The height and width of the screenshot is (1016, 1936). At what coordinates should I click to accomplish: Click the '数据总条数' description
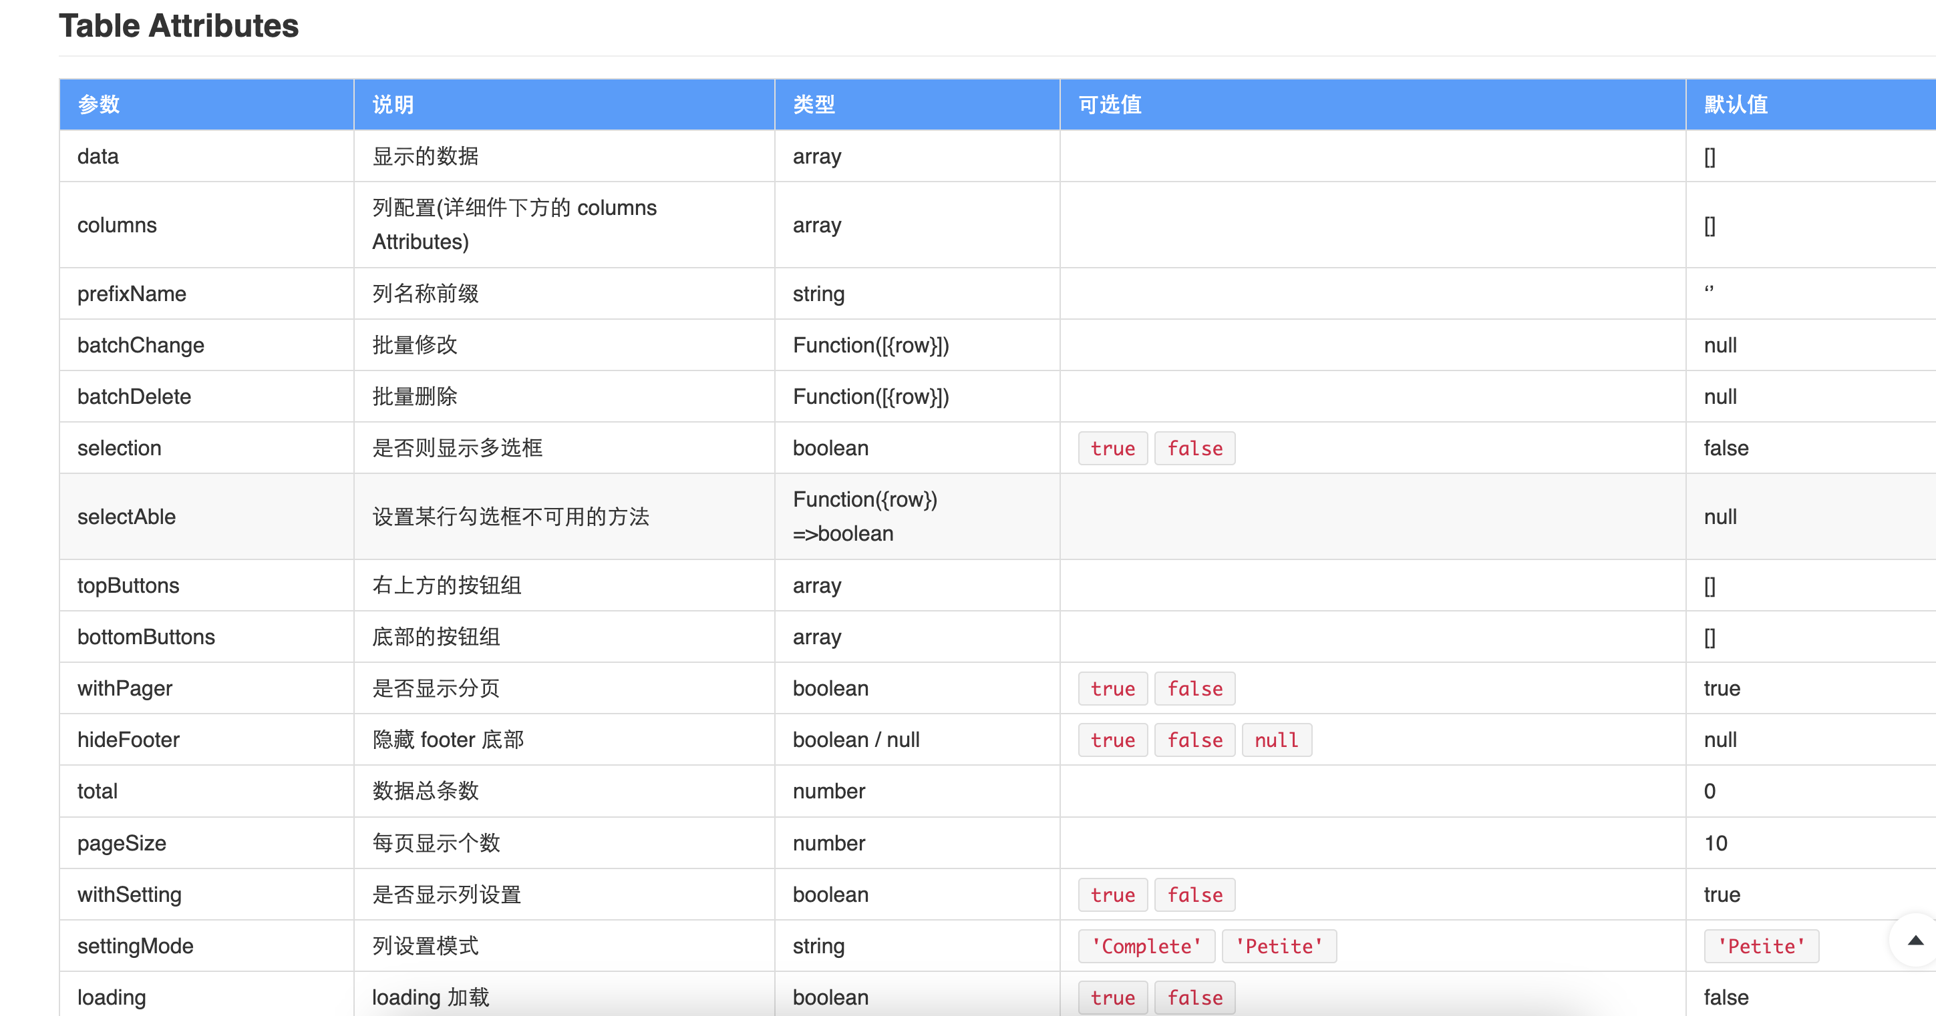point(426,792)
